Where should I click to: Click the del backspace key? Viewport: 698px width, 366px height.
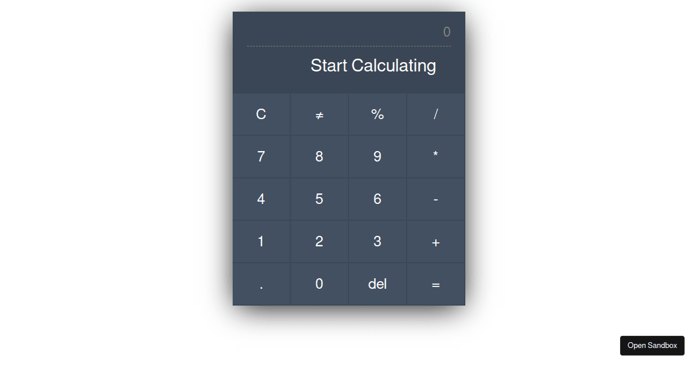378,284
